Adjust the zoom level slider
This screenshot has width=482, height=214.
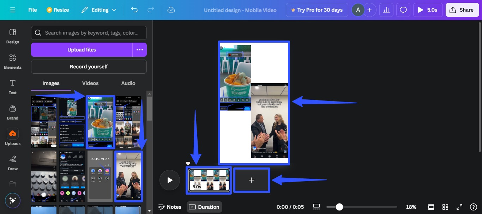(339, 207)
